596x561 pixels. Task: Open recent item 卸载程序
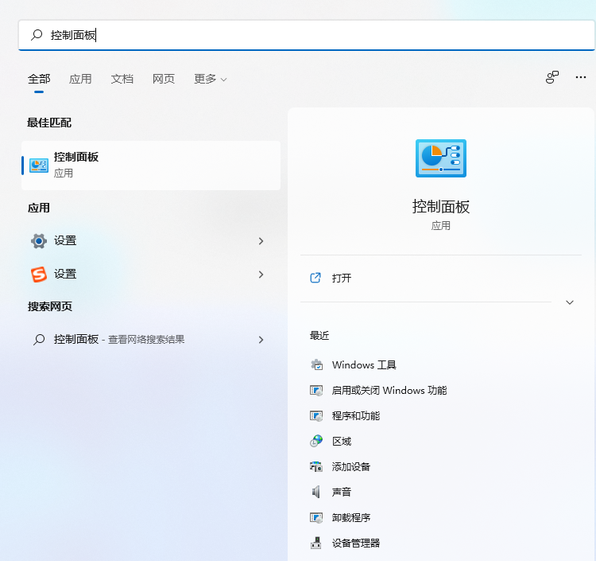point(350,518)
